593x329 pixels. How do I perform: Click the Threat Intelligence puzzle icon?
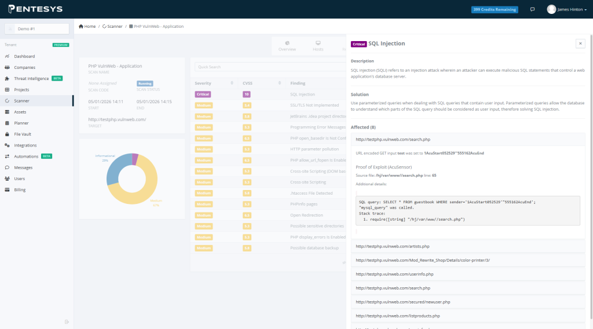pos(8,78)
